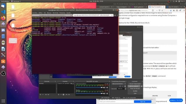This screenshot has height=104, width=186.
Task: Adjust the Duración spinner arrows
Action: (125, 89)
